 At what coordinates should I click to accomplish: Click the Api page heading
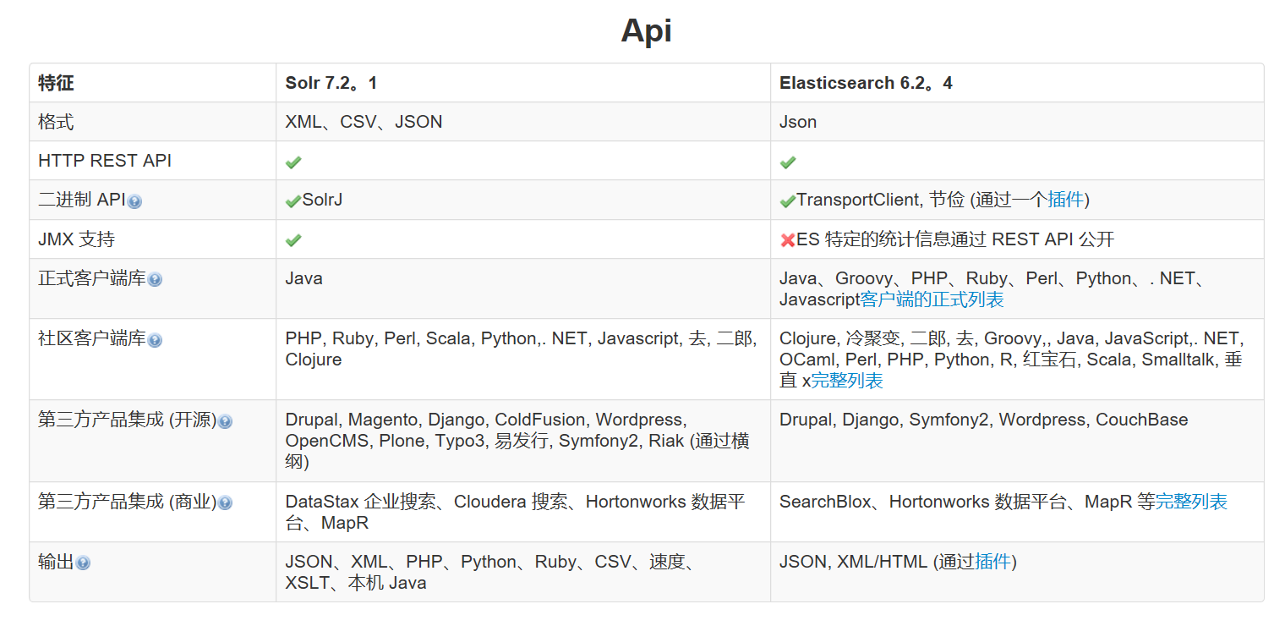pos(646,31)
